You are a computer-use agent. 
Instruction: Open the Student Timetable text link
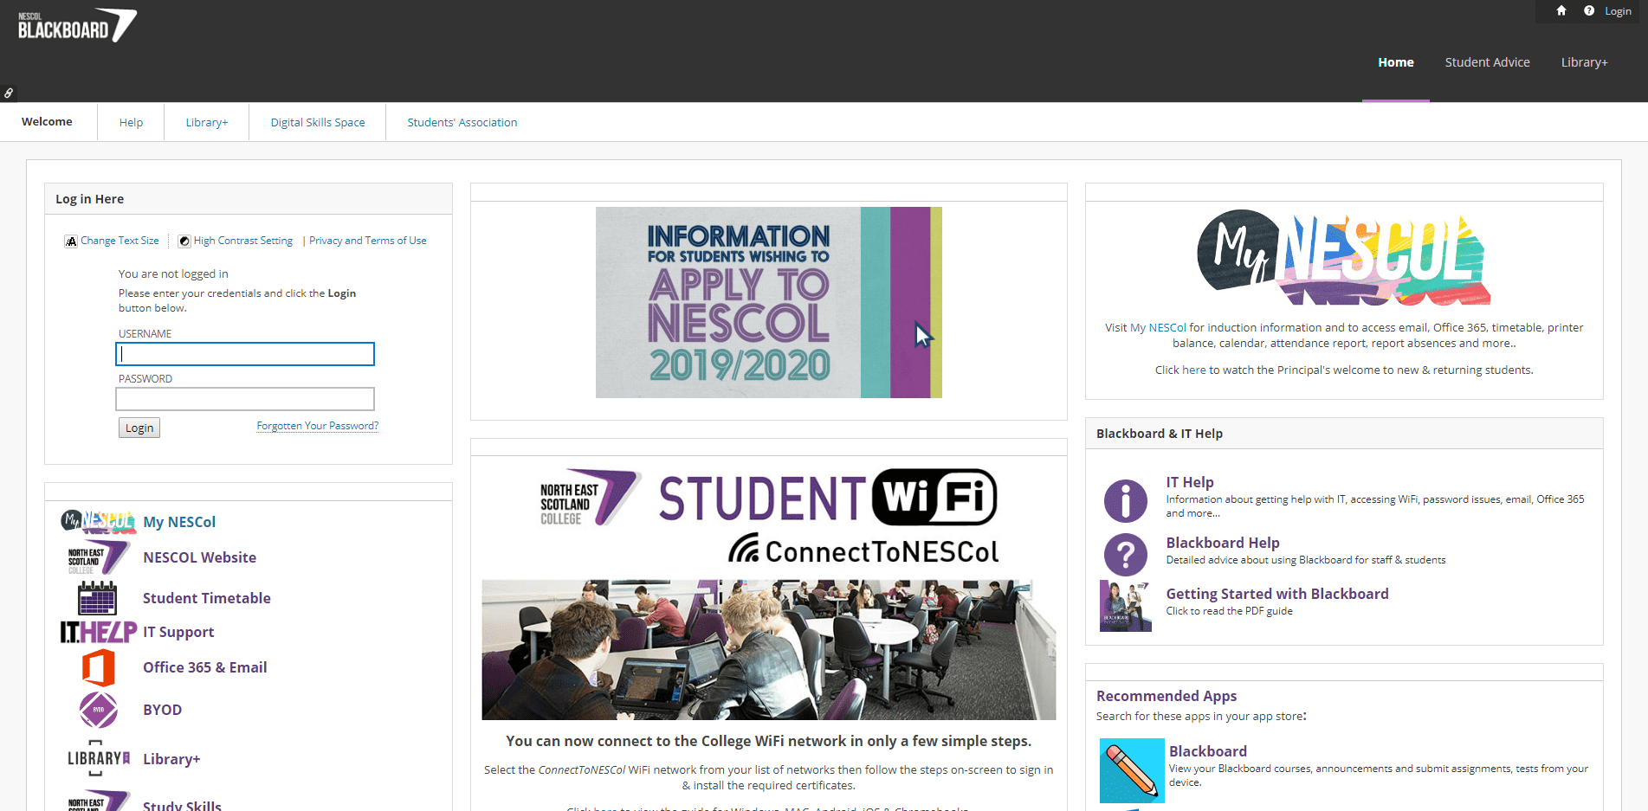coord(207,598)
